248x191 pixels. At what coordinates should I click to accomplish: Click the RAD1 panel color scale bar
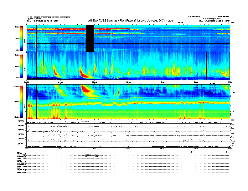click(21, 66)
